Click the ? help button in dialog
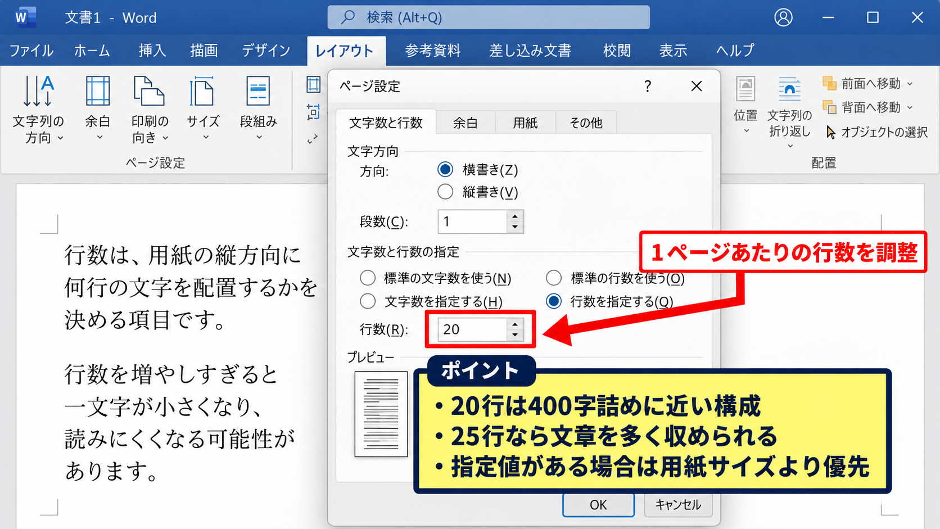The image size is (940, 529). 648,86
